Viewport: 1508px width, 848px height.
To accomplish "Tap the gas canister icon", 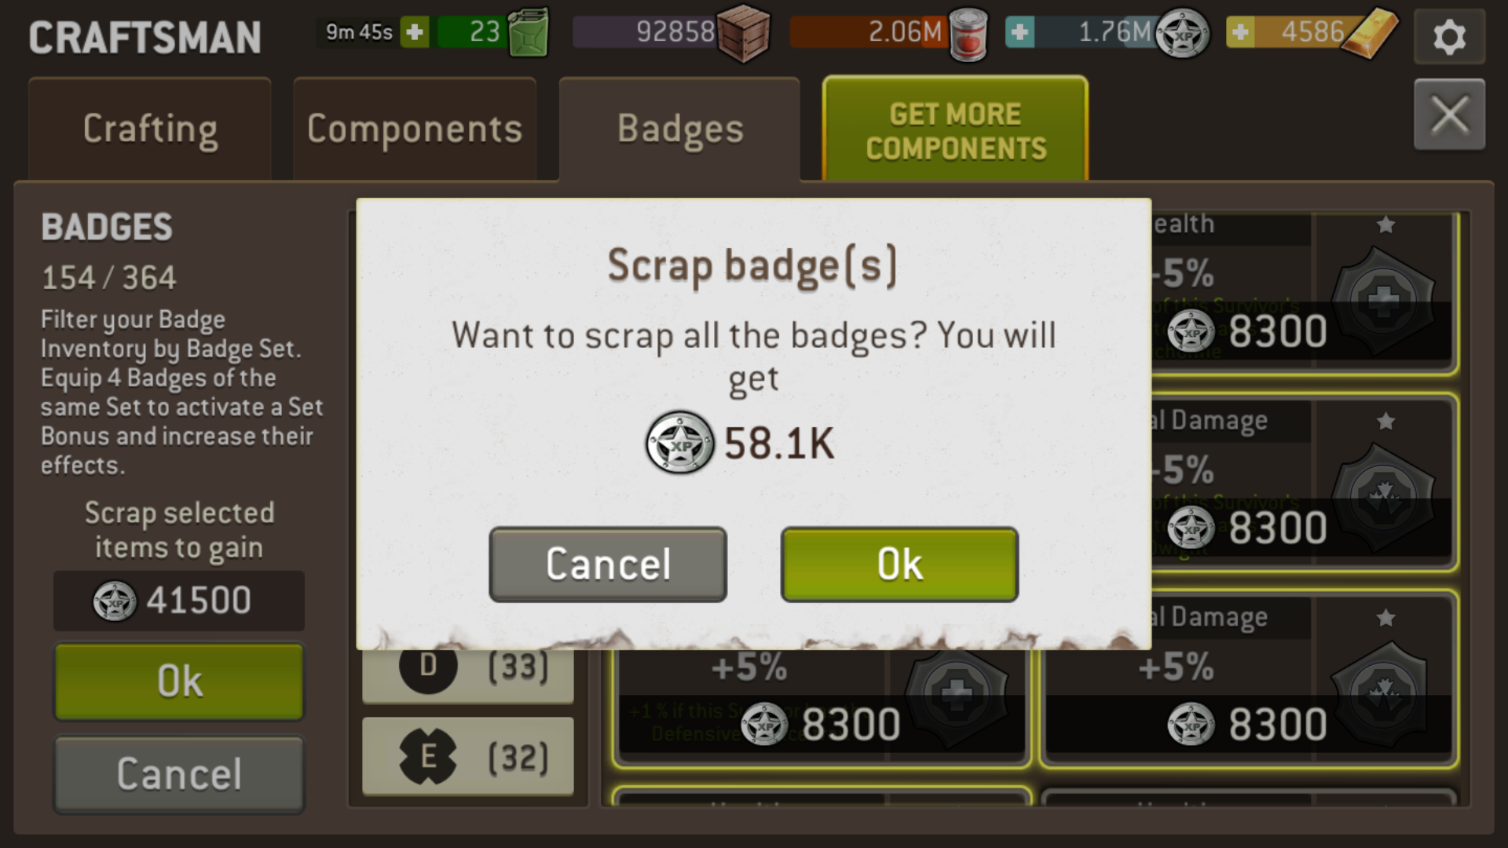I will tap(528, 32).
